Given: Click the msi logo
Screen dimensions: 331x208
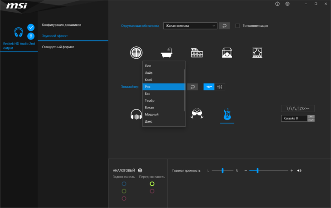Looking at the screenshot, I should coord(17,6).
